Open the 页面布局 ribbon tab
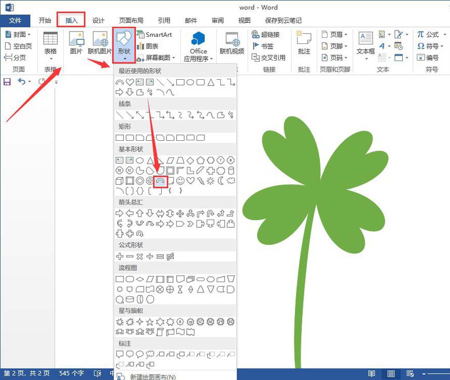 point(131,20)
